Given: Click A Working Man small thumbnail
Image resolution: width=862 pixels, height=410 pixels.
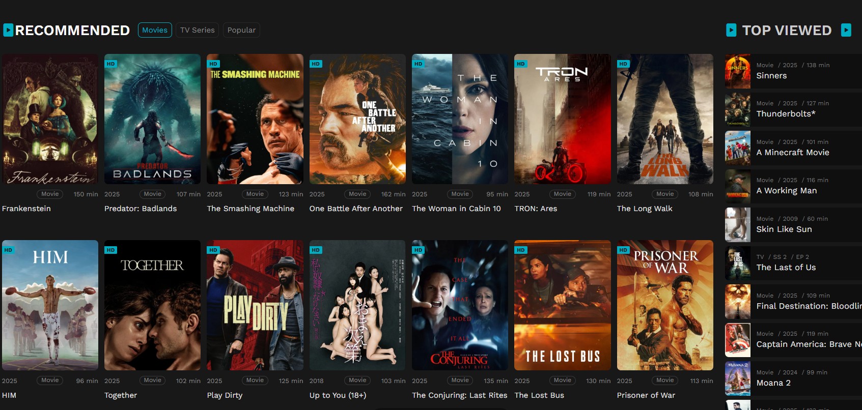Looking at the screenshot, I should click(738, 186).
